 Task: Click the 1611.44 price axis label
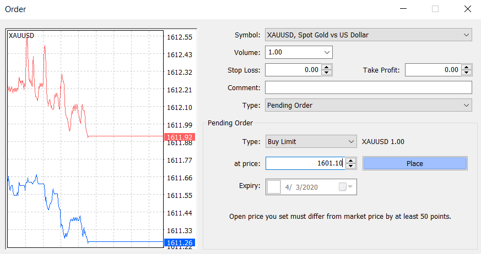pyautogui.click(x=180, y=213)
